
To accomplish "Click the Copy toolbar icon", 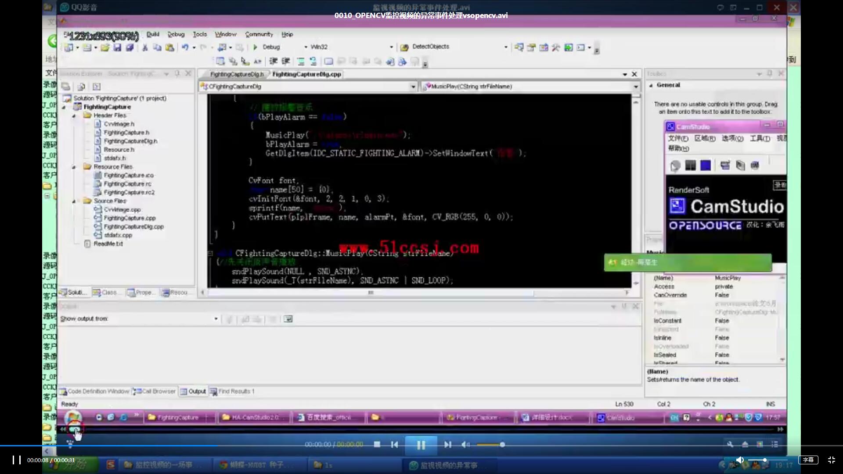I will (157, 47).
